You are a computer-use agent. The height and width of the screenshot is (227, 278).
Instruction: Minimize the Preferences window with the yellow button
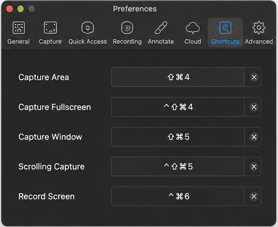coord(20,9)
